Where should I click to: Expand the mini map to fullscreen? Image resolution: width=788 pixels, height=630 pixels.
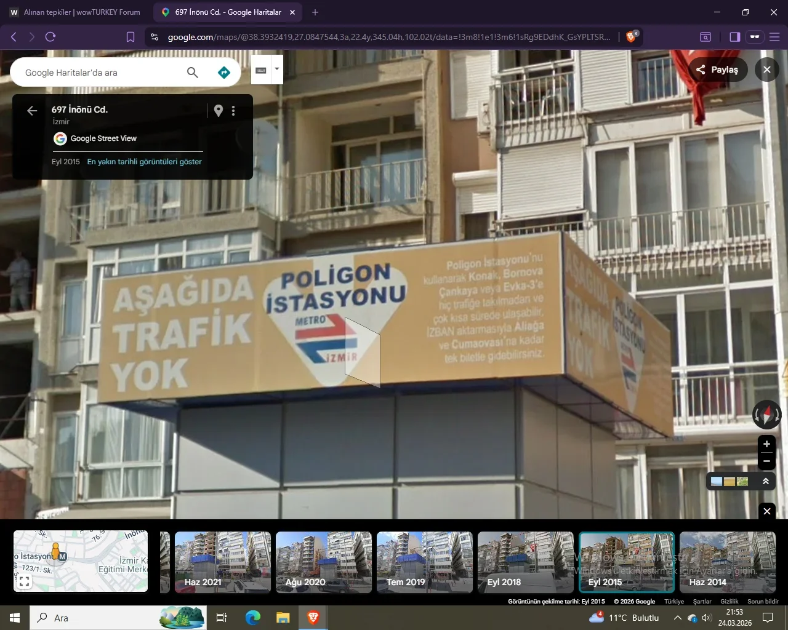coord(24,581)
